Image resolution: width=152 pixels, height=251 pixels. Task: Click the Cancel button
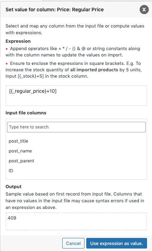(73, 243)
